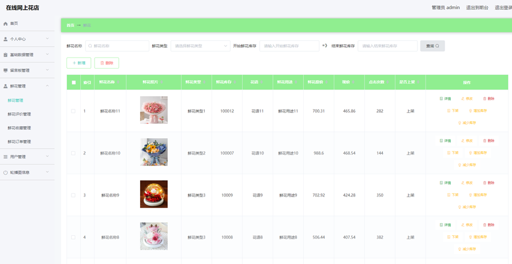Click the red 删除 in 鲜花名称9 row
Screen dimensions: 512x264
click(x=488, y=183)
